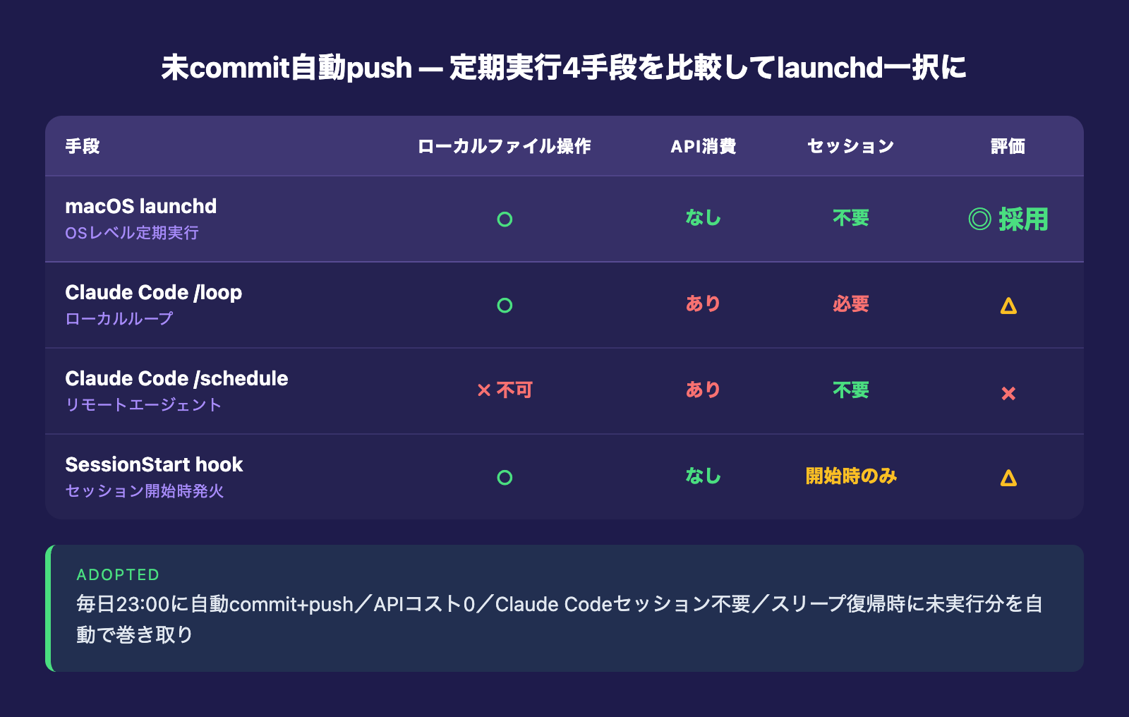The width and height of the screenshot is (1129, 717).
Task: Select the セッション column header
Action: tap(851, 146)
